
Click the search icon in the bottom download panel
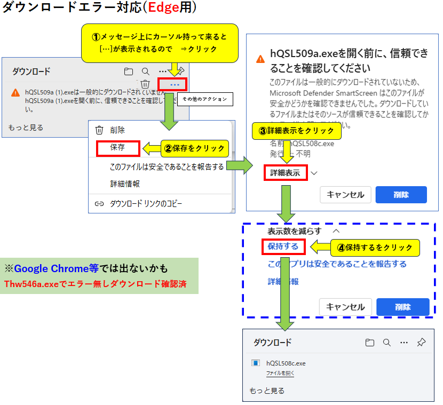click(x=145, y=71)
